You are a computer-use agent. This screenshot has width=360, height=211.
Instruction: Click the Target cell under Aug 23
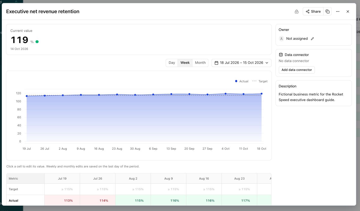click(239, 189)
